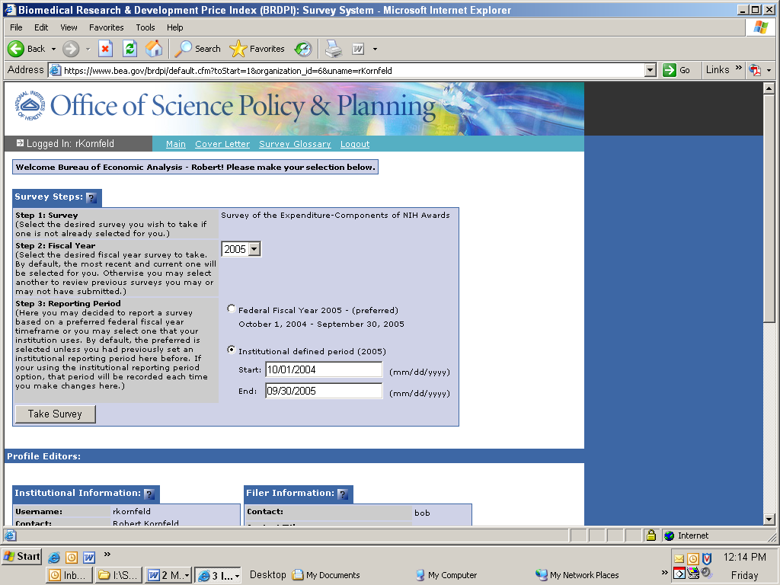Open the Help menu
780x585 pixels.
click(x=174, y=27)
